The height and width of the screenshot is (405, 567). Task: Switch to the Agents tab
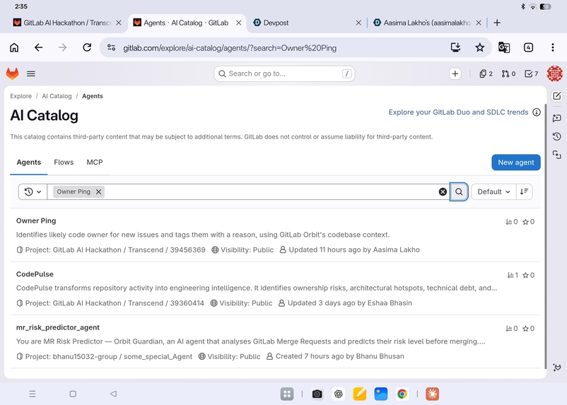tap(28, 163)
